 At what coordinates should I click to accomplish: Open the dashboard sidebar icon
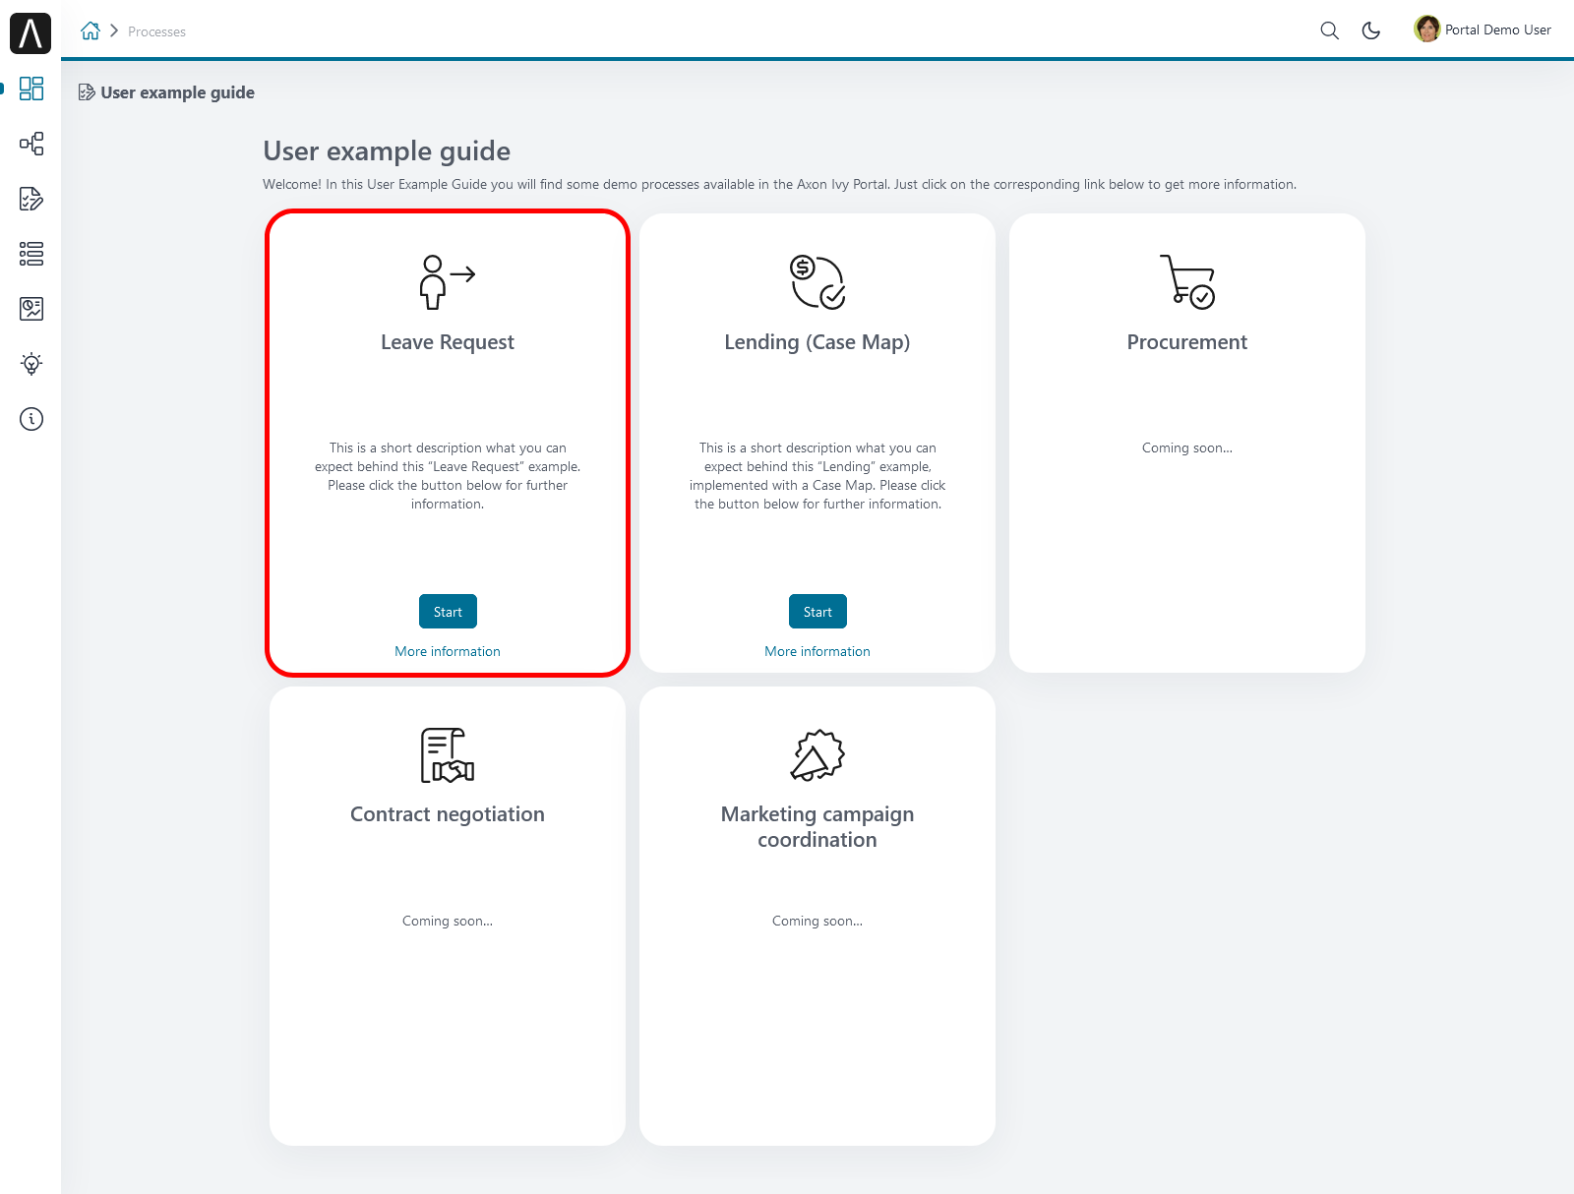click(31, 89)
